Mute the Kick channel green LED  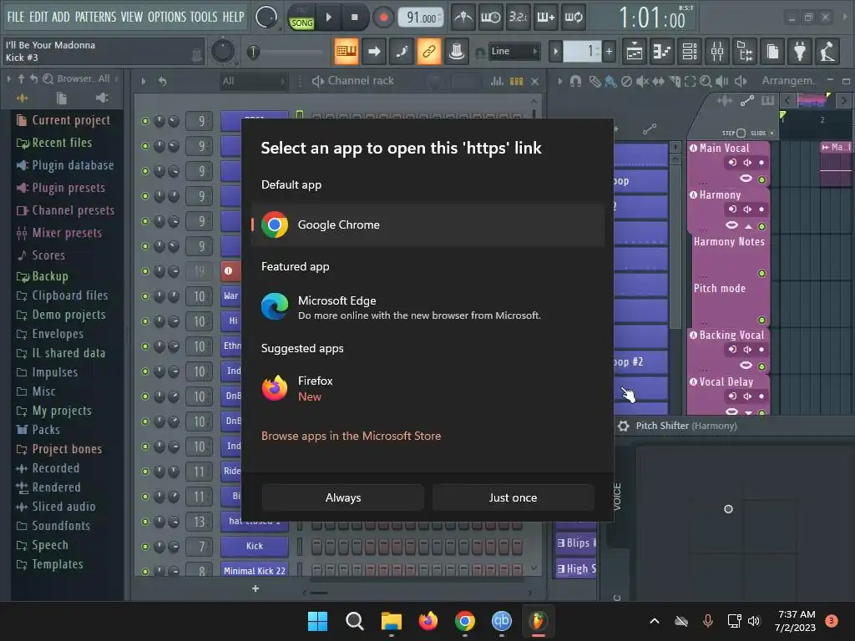145,546
